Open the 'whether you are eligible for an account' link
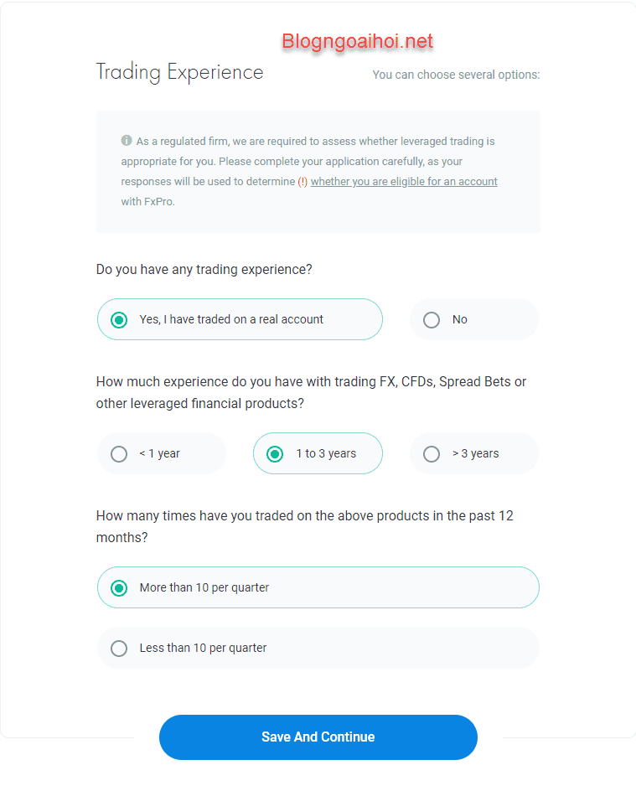Image resolution: width=636 pixels, height=791 pixels. click(x=404, y=182)
